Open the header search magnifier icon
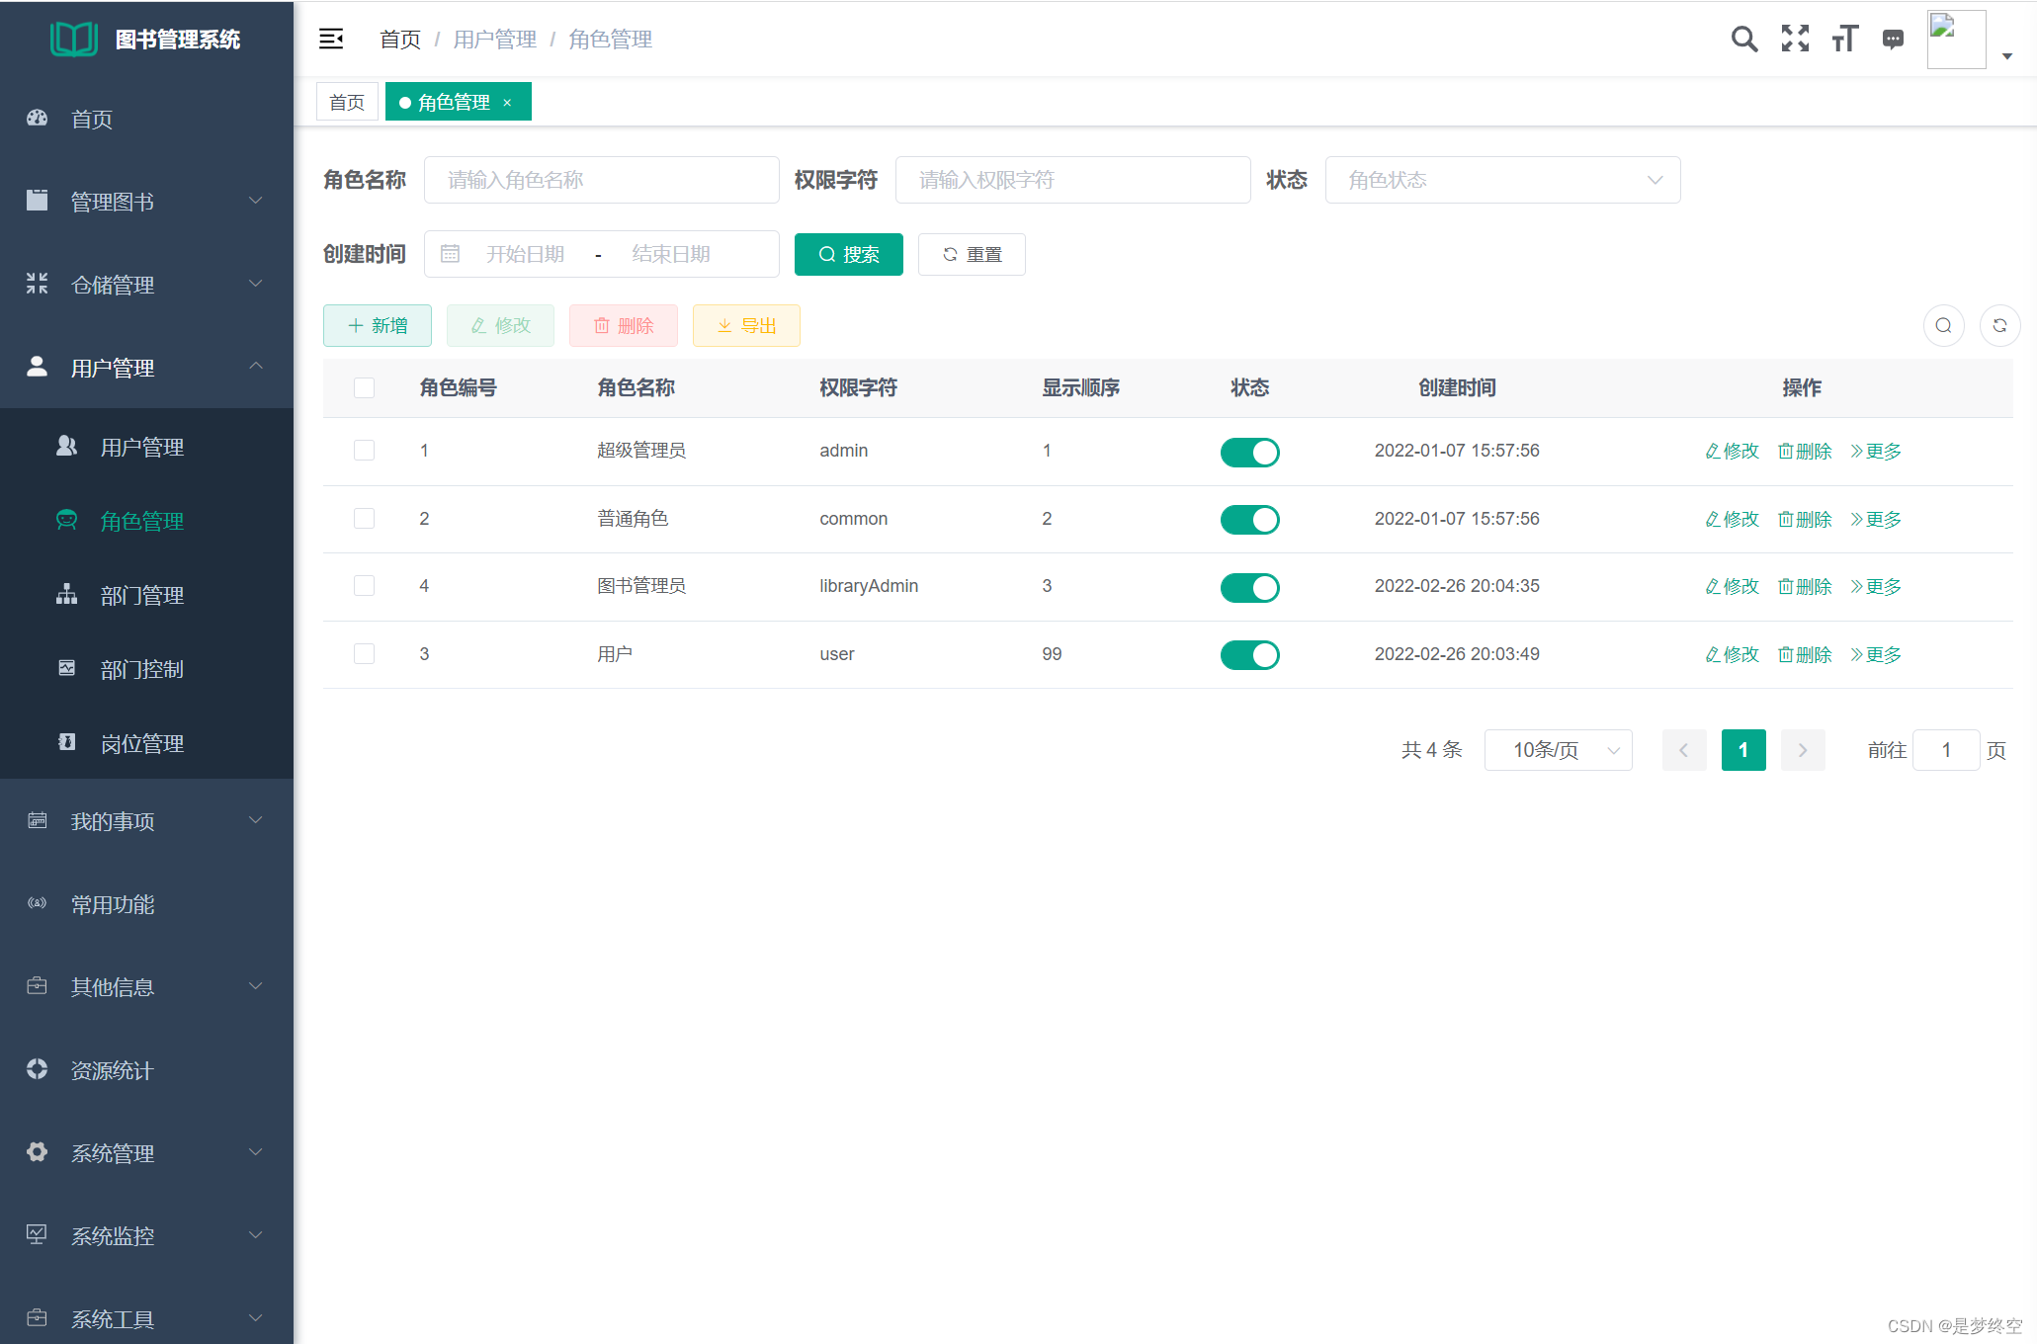This screenshot has height=1344, width=2037. (x=1744, y=40)
